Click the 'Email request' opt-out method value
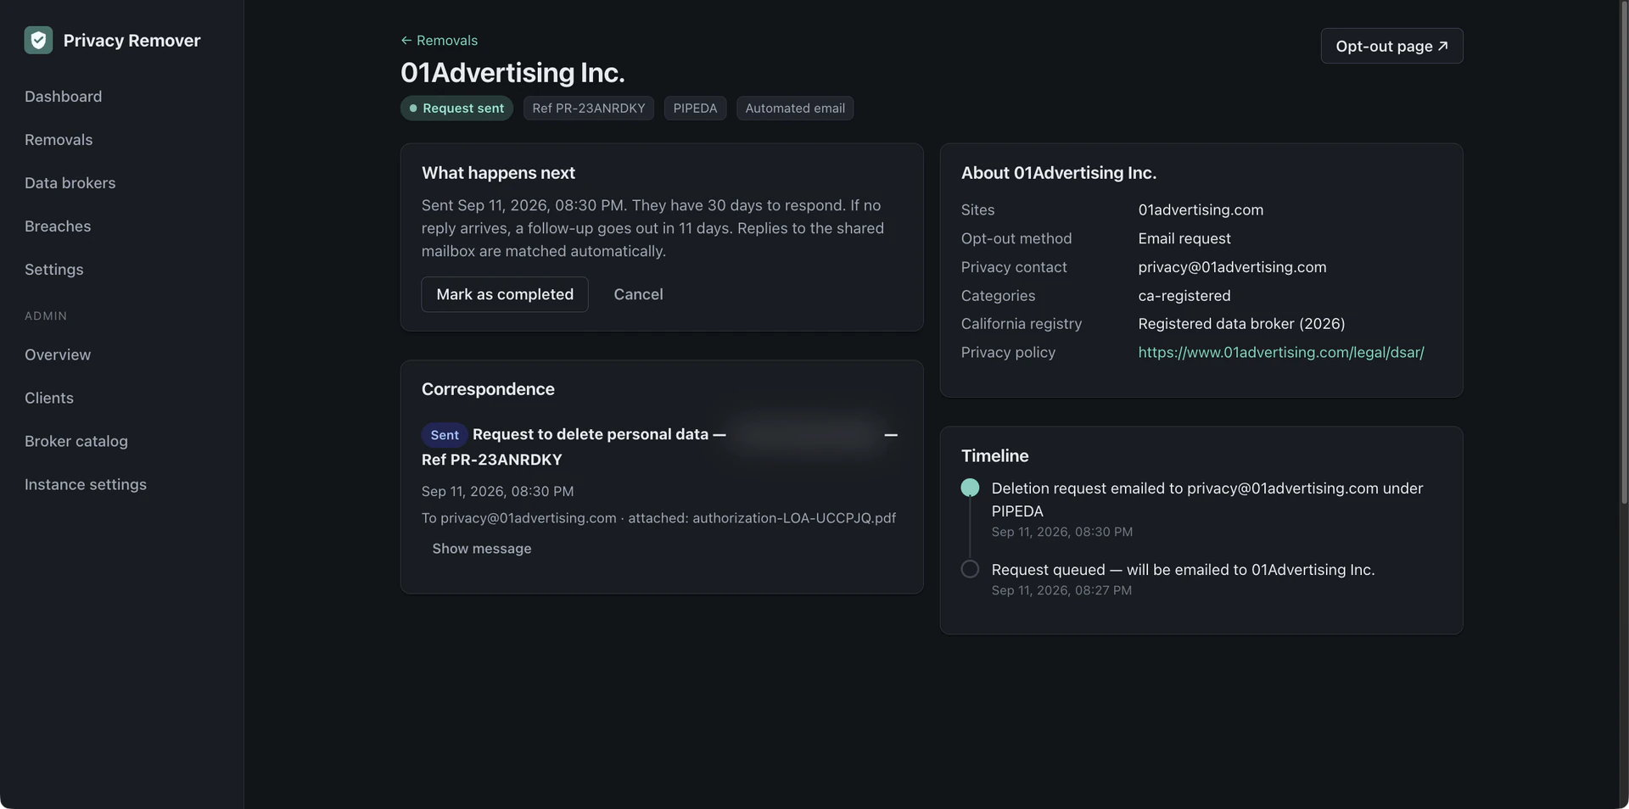Screen dimensions: 1629x809 [x=1184, y=238]
